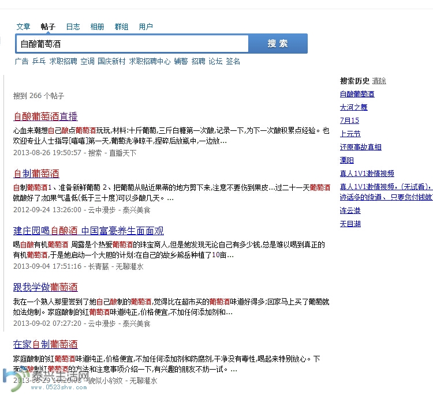Open the 相册 tab
This screenshot has height=395, width=433.
pos(97,27)
